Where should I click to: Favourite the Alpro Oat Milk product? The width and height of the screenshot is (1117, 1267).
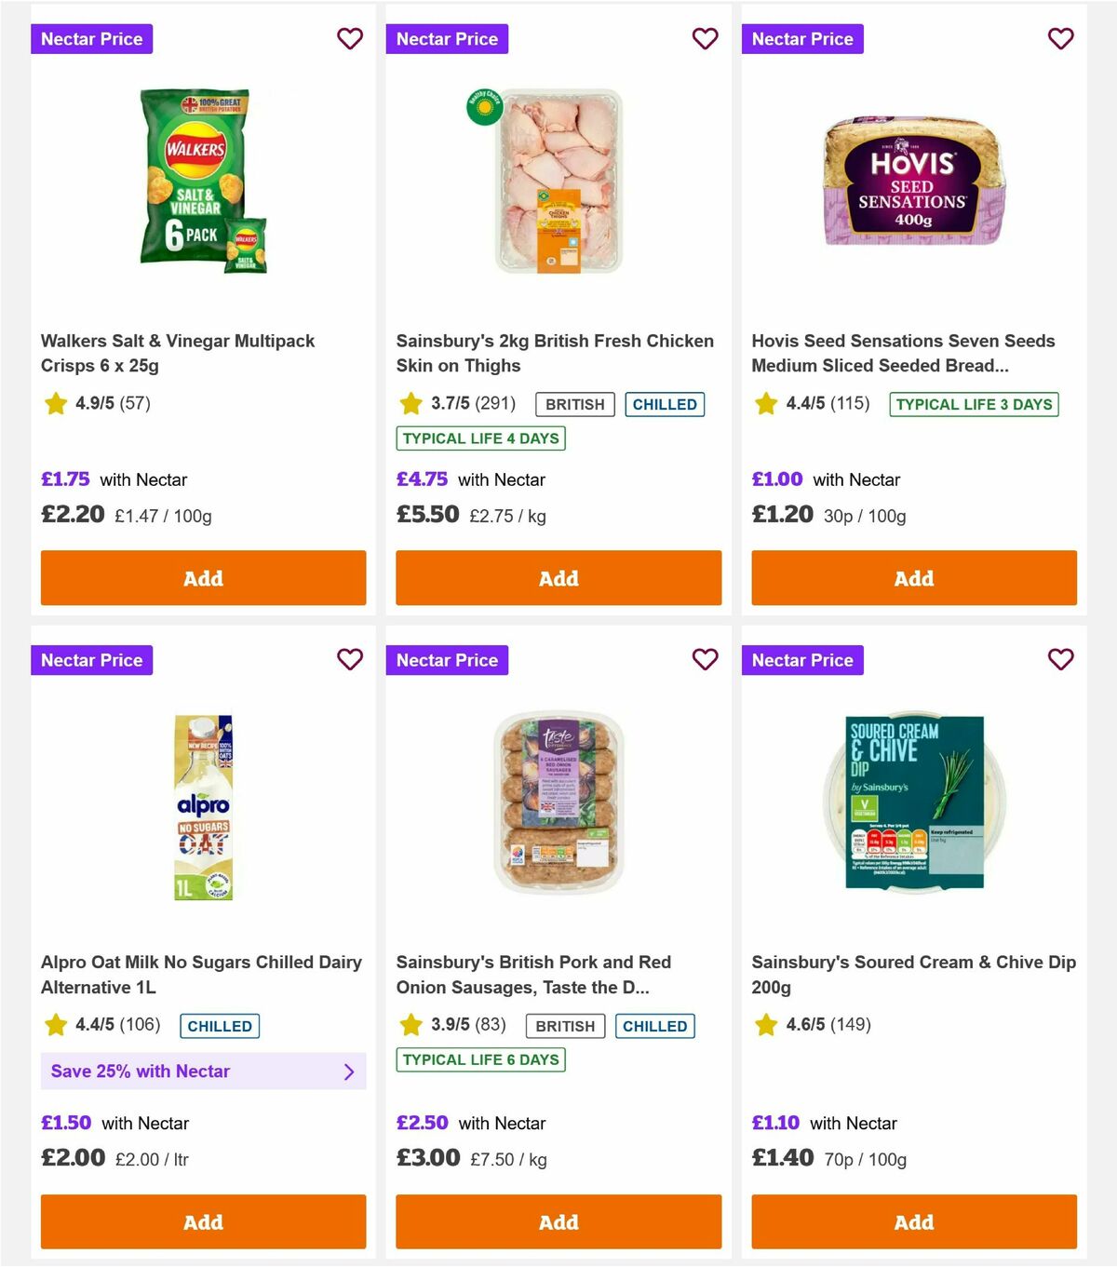[x=350, y=660]
